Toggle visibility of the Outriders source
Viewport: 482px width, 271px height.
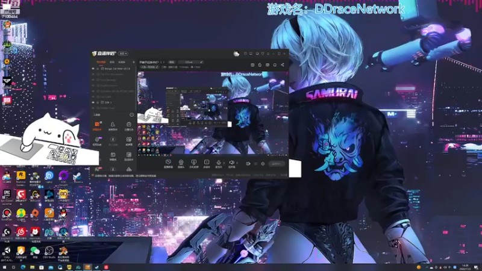[93, 92]
